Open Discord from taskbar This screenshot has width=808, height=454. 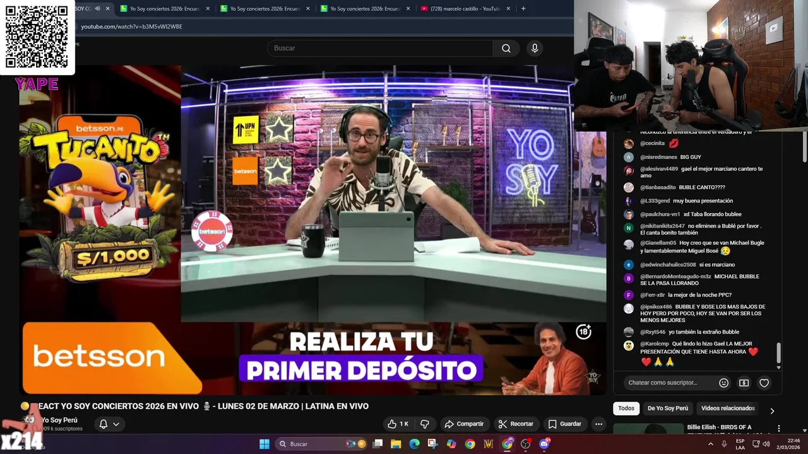pyautogui.click(x=544, y=444)
